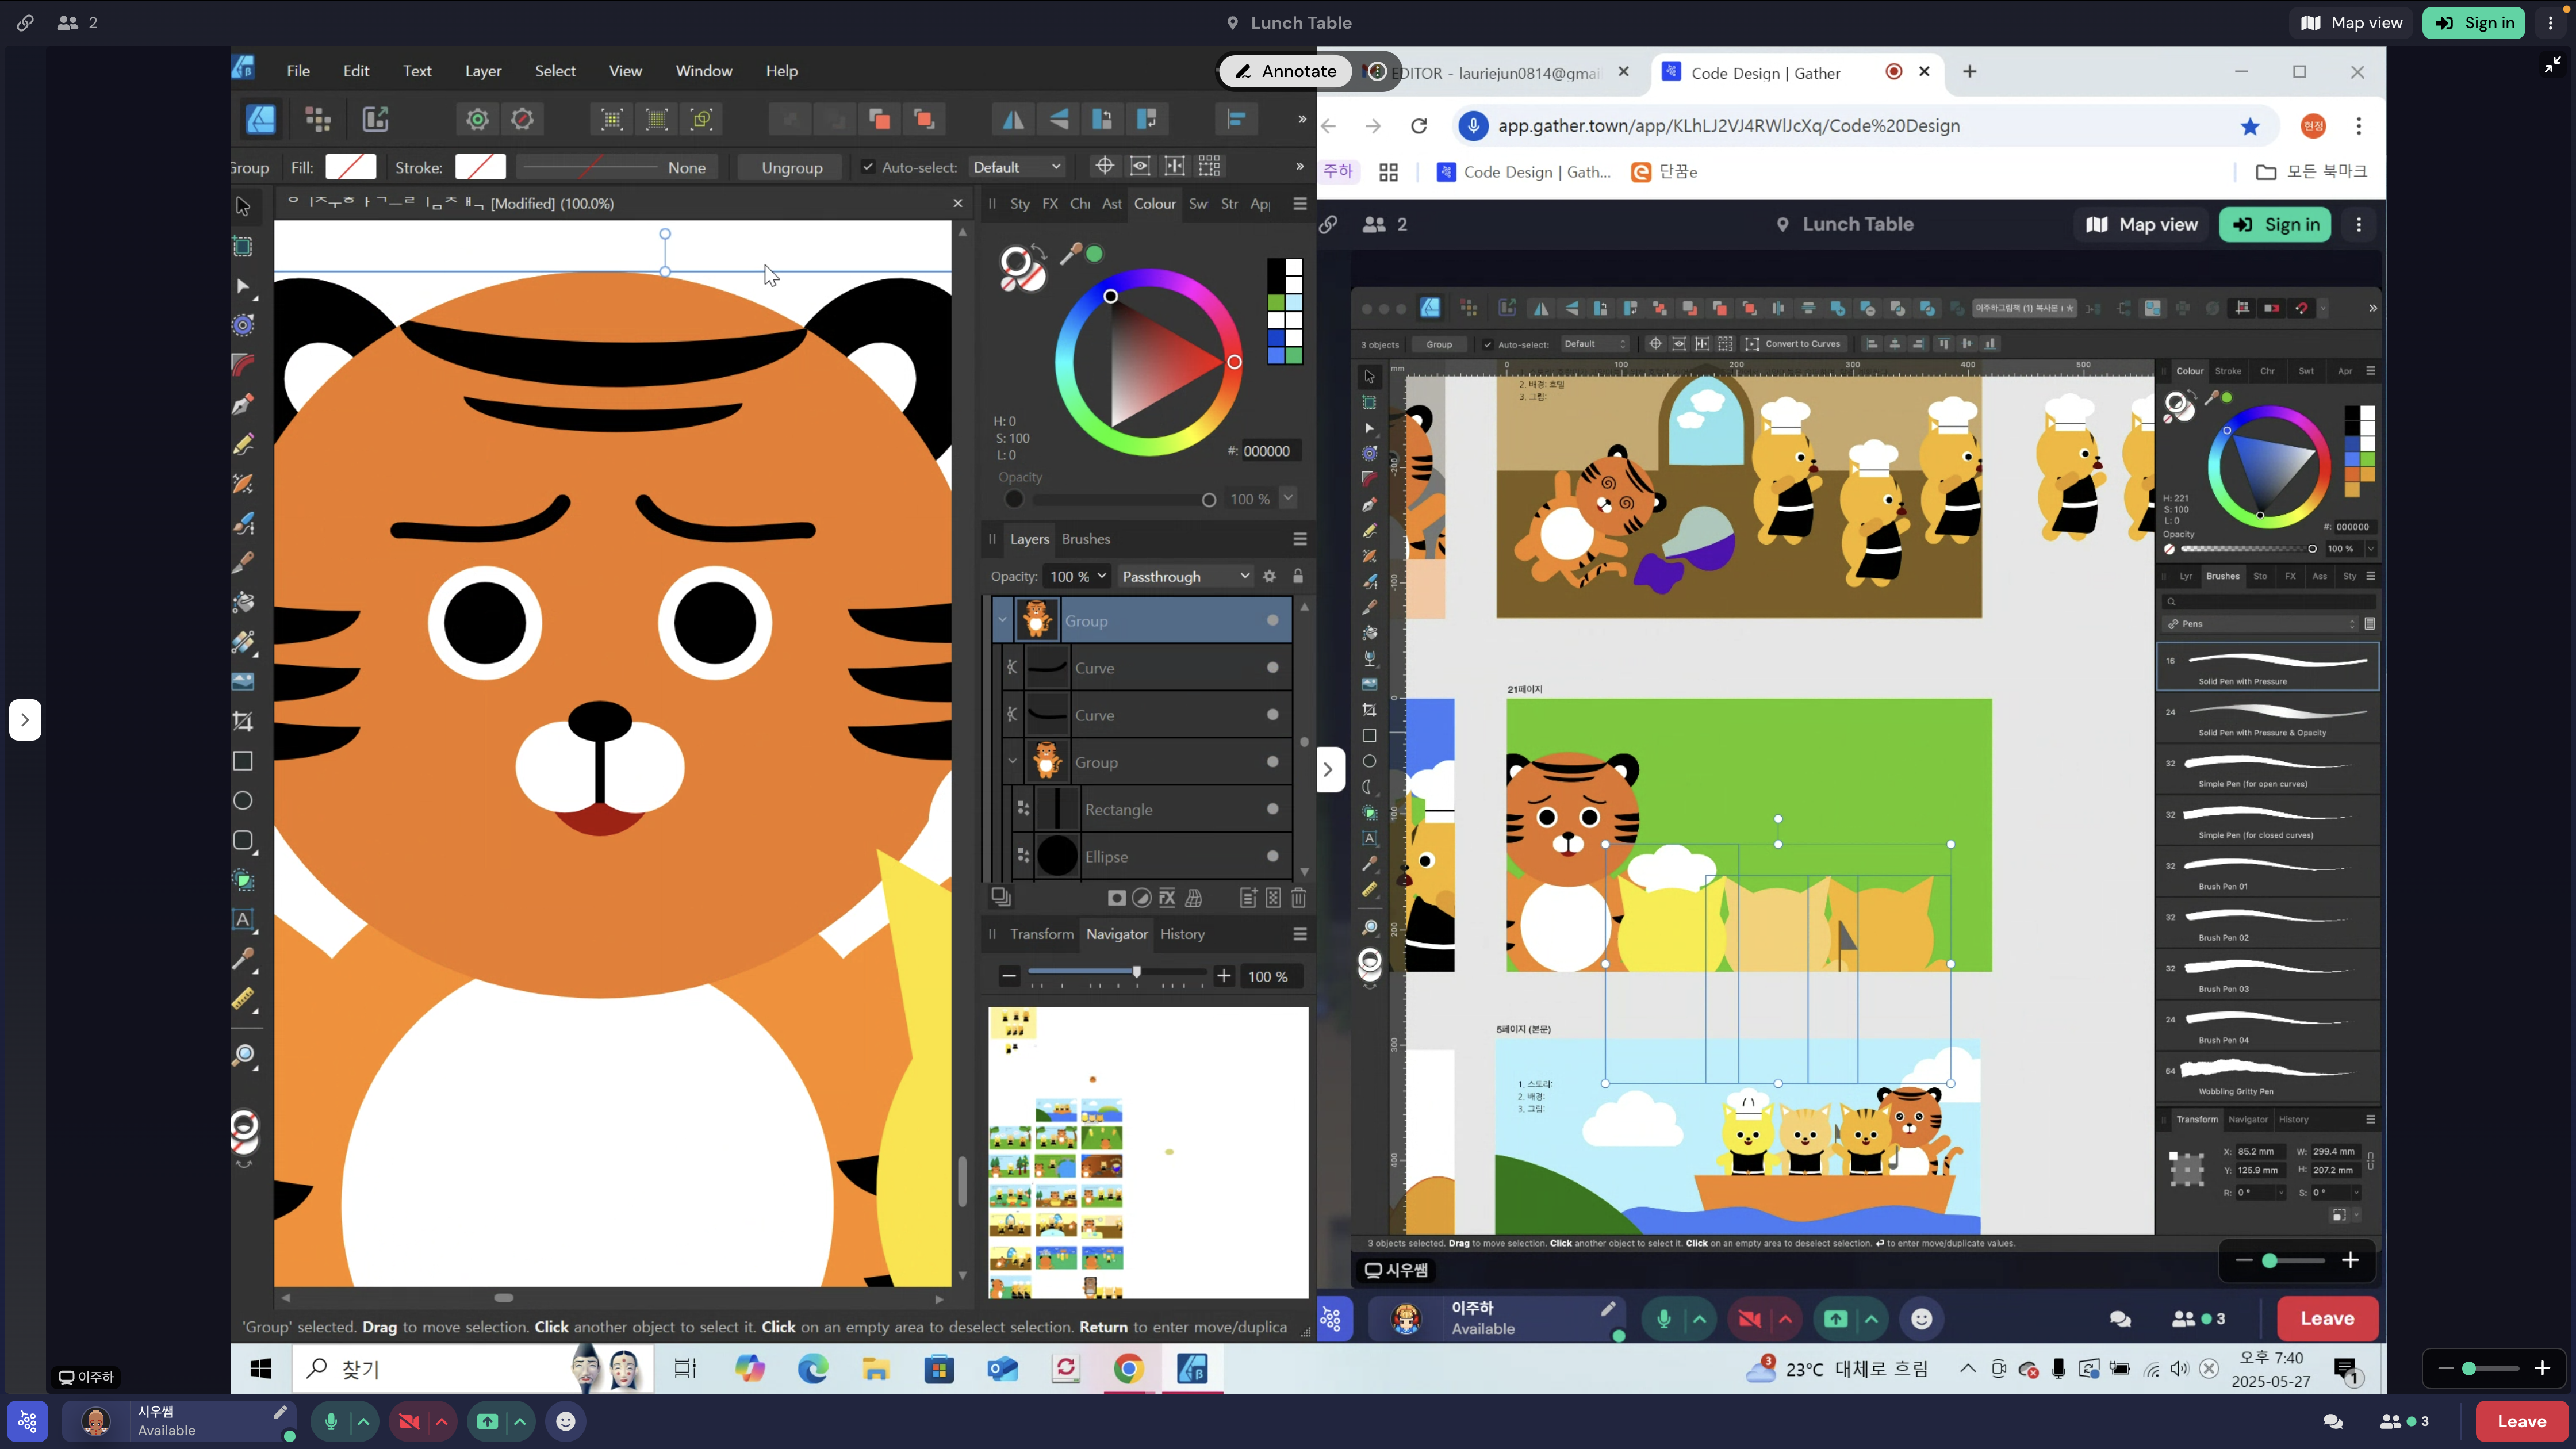The image size is (2576, 1449).
Task: Open Layer FX icon below layers list
Action: pos(1167,898)
